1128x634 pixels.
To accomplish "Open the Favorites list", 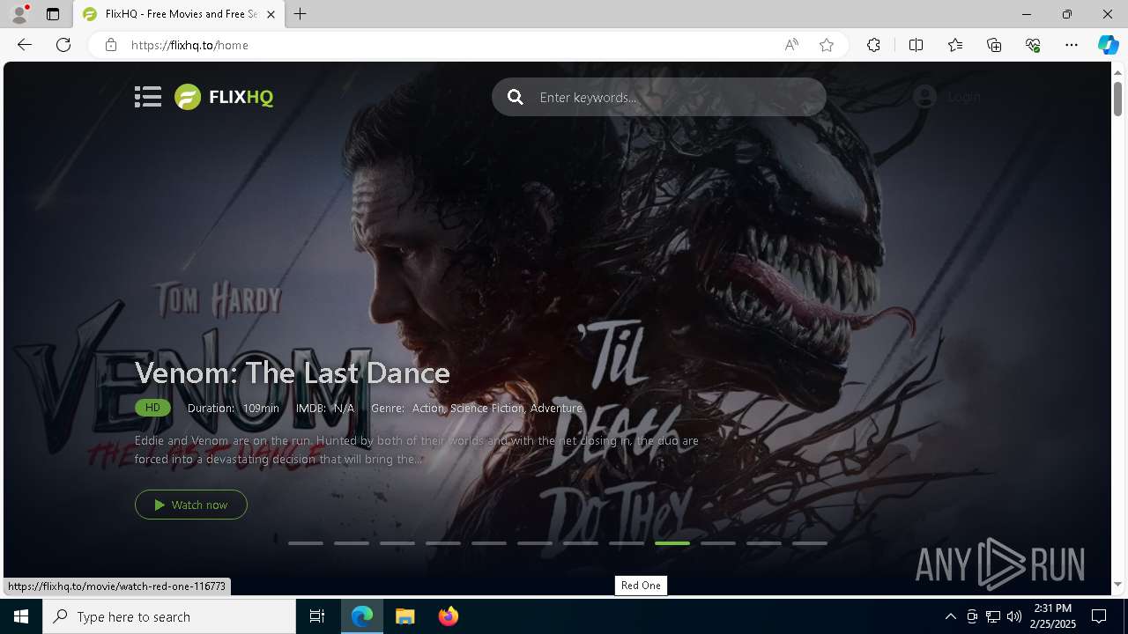I will click(955, 45).
